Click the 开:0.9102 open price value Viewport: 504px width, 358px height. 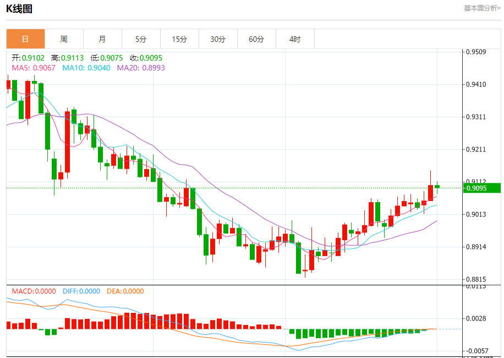click(28, 58)
